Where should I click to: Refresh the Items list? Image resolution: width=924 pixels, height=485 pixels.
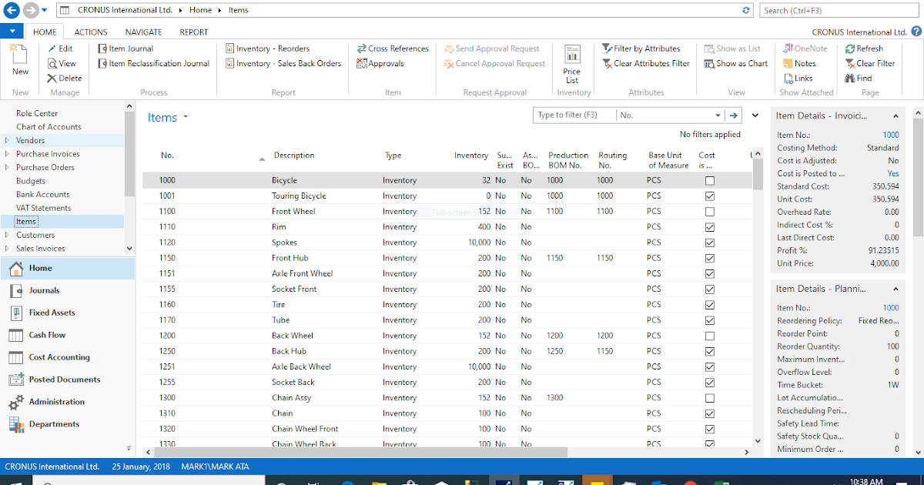tap(869, 48)
